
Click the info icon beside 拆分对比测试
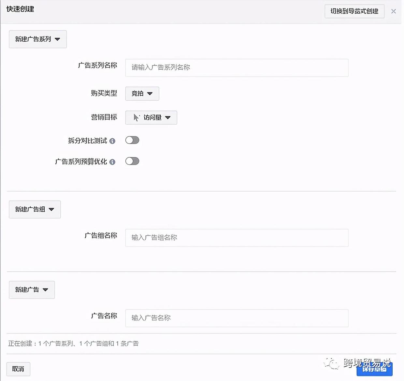[x=113, y=141]
